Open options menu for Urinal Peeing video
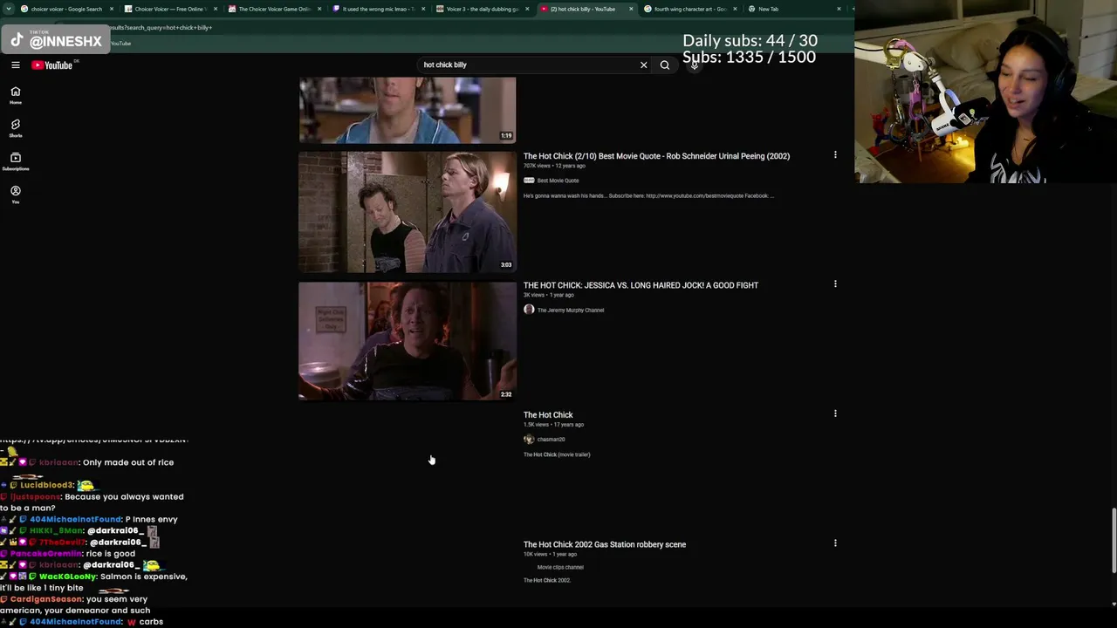Viewport: 1117px width, 628px height. tap(835, 155)
